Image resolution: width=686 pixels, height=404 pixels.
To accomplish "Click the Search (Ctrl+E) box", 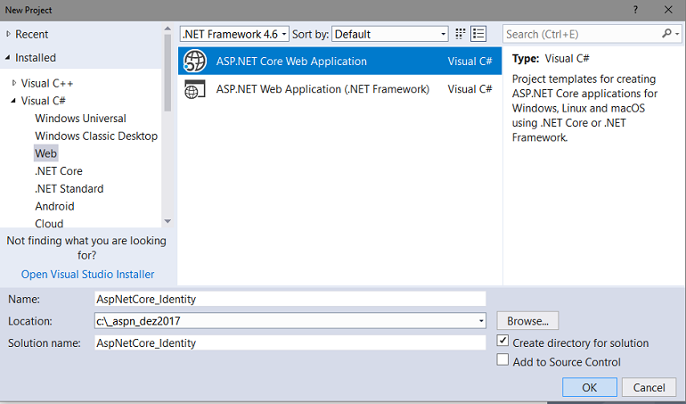I will 582,34.
